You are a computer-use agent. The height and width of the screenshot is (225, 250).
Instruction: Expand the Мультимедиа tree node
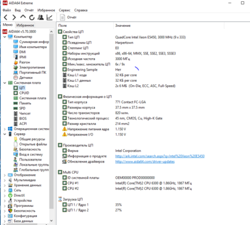coord(5,180)
